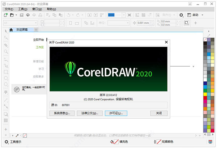Open 立即开始 in welcome sidebar
The height and width of the screenshot is (148, 217).
[38, 40]
